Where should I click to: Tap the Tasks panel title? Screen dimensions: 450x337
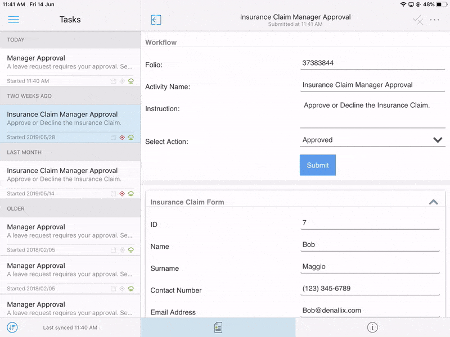tap(70, 20)
